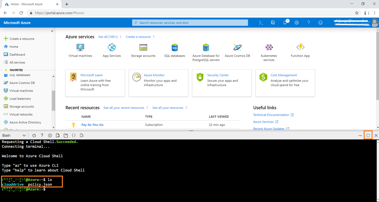Image resolution: width=379 pixels, height=202 pixels.
Task: Bookmark this page with the star
Action: pos(357,13)
